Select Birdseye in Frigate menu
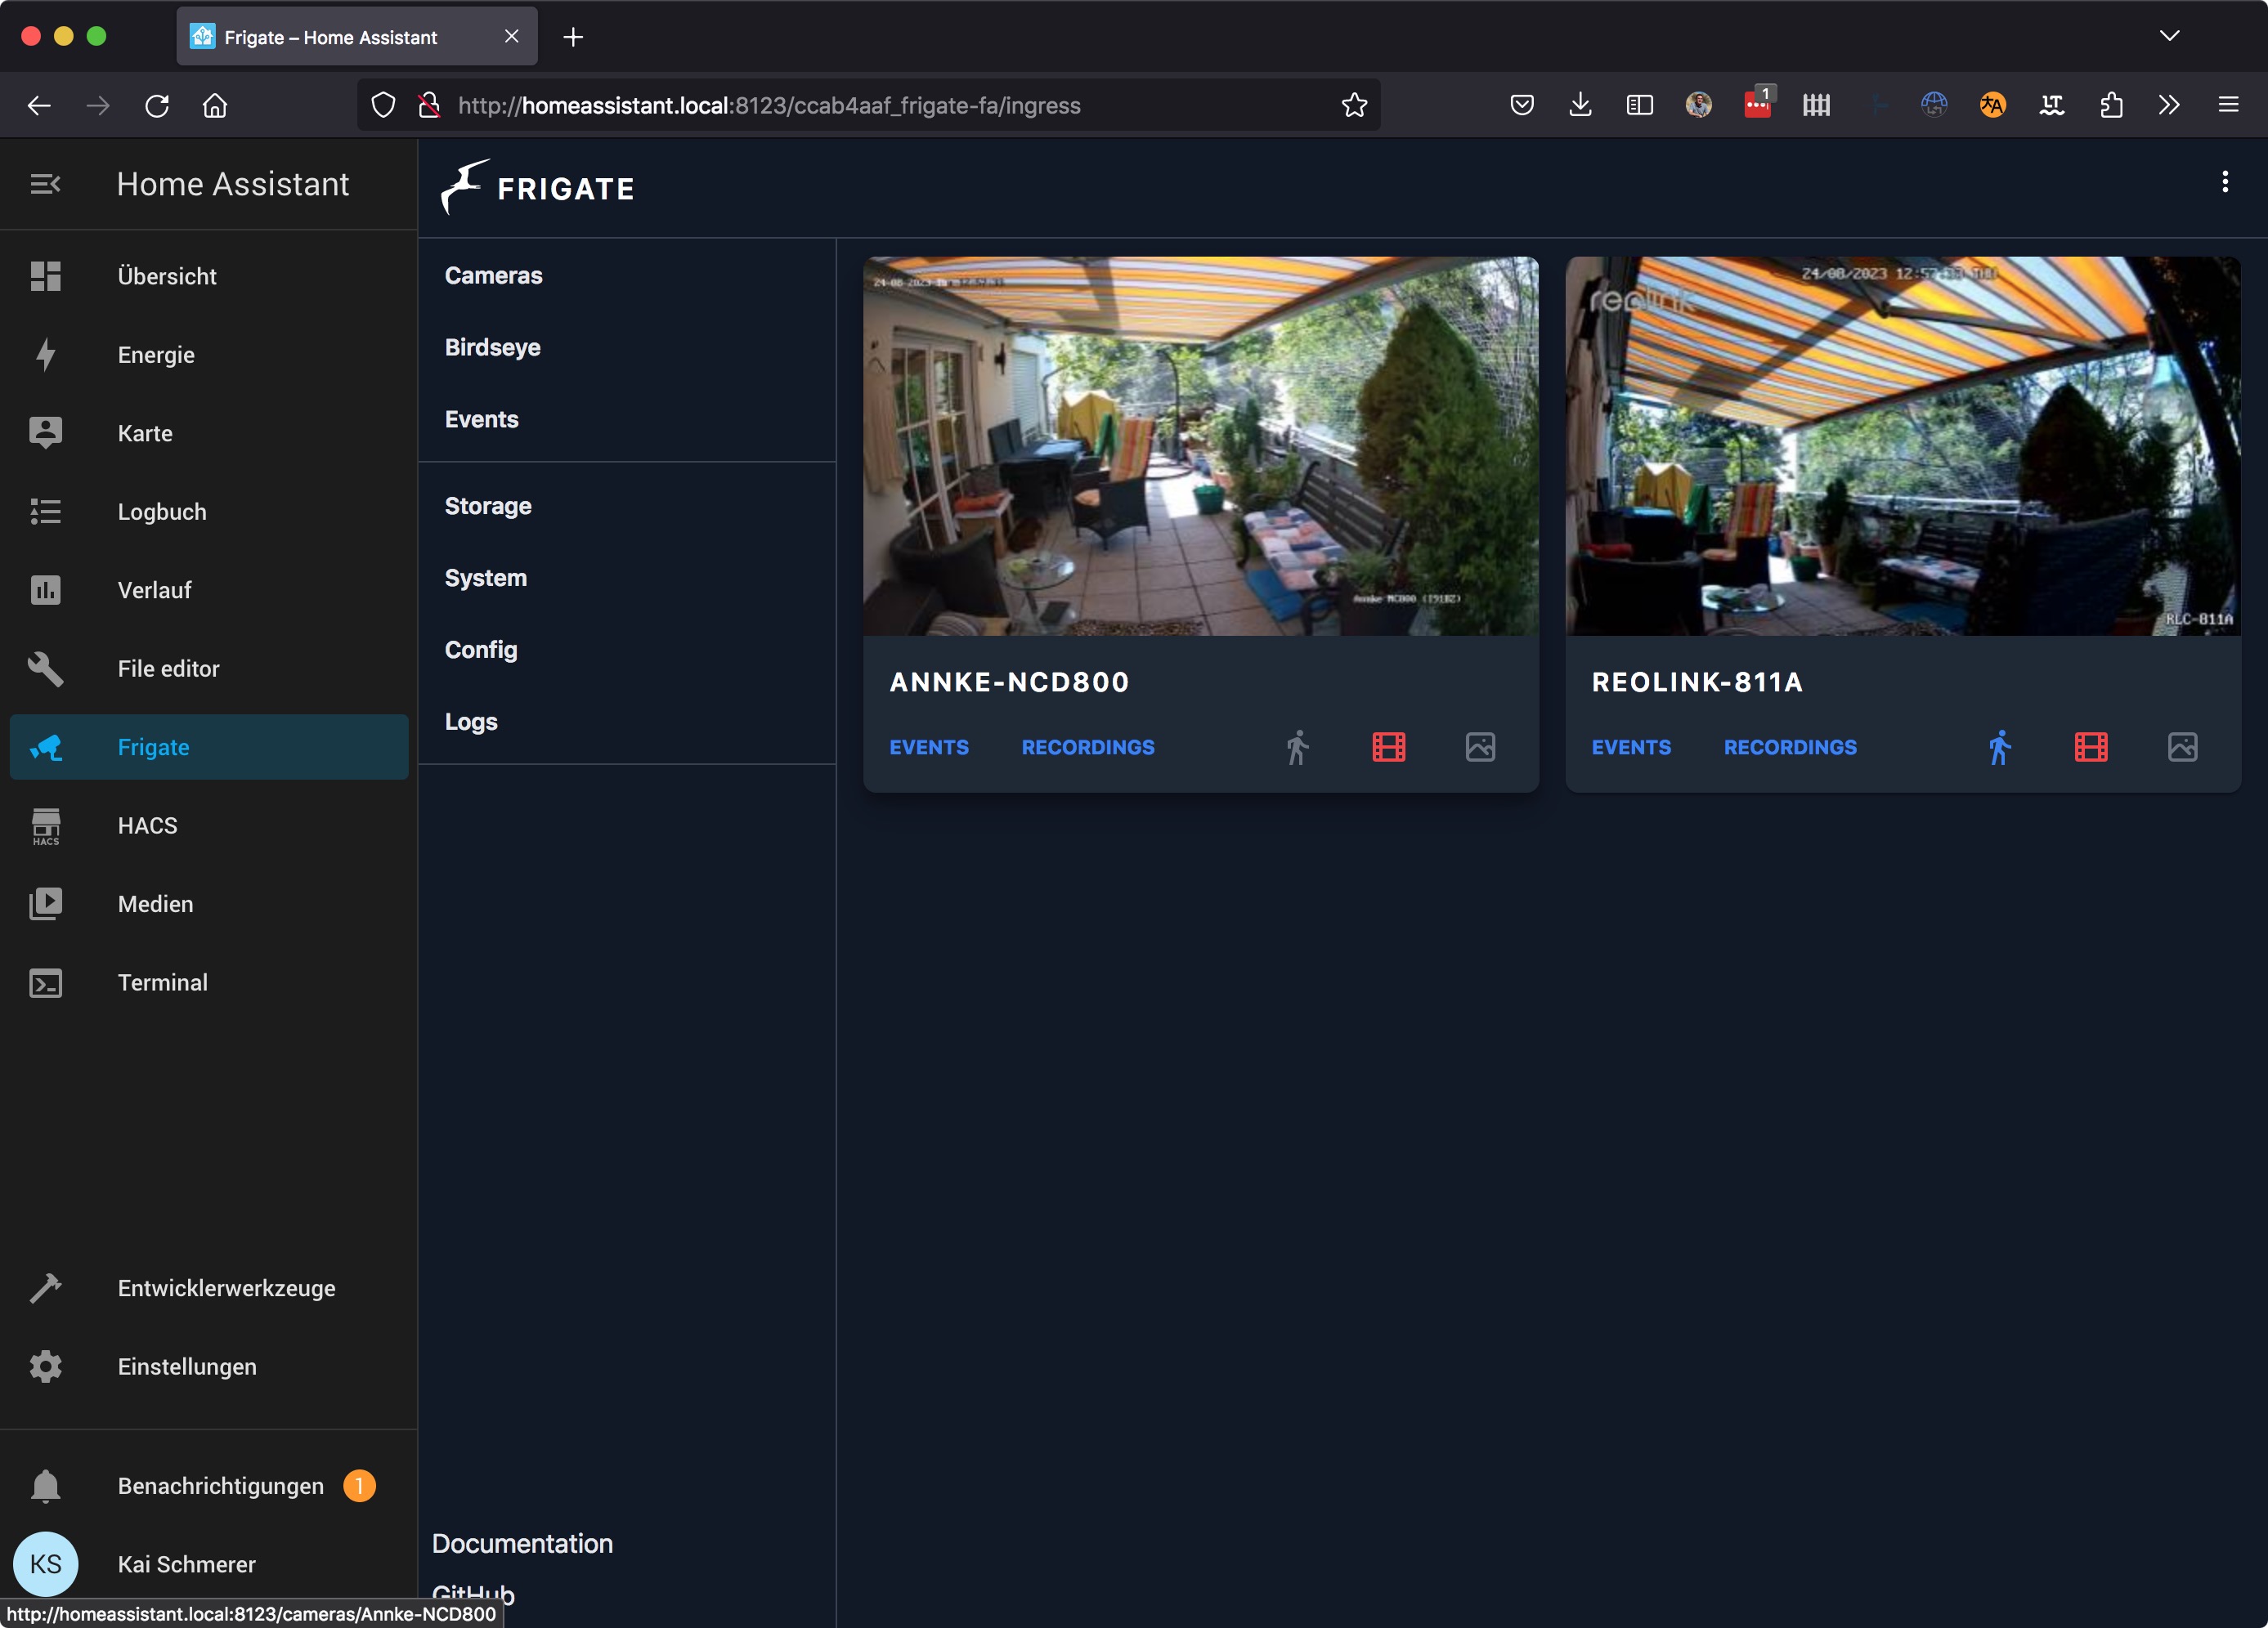The width and height of the screenshot is (2268, 1628). pyautogui.click(x=492, y=347)
